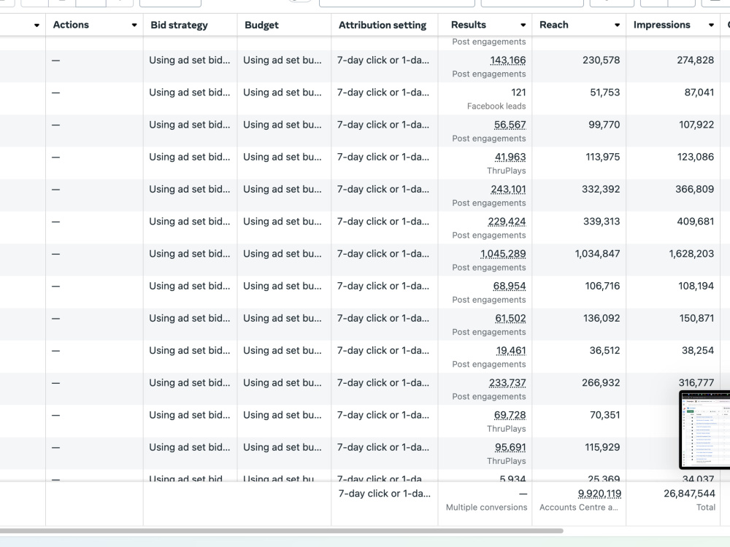Viewport: 730px width, 547px height.
Task: Click the Bid strategy column header
Action: tap(180, 25)
